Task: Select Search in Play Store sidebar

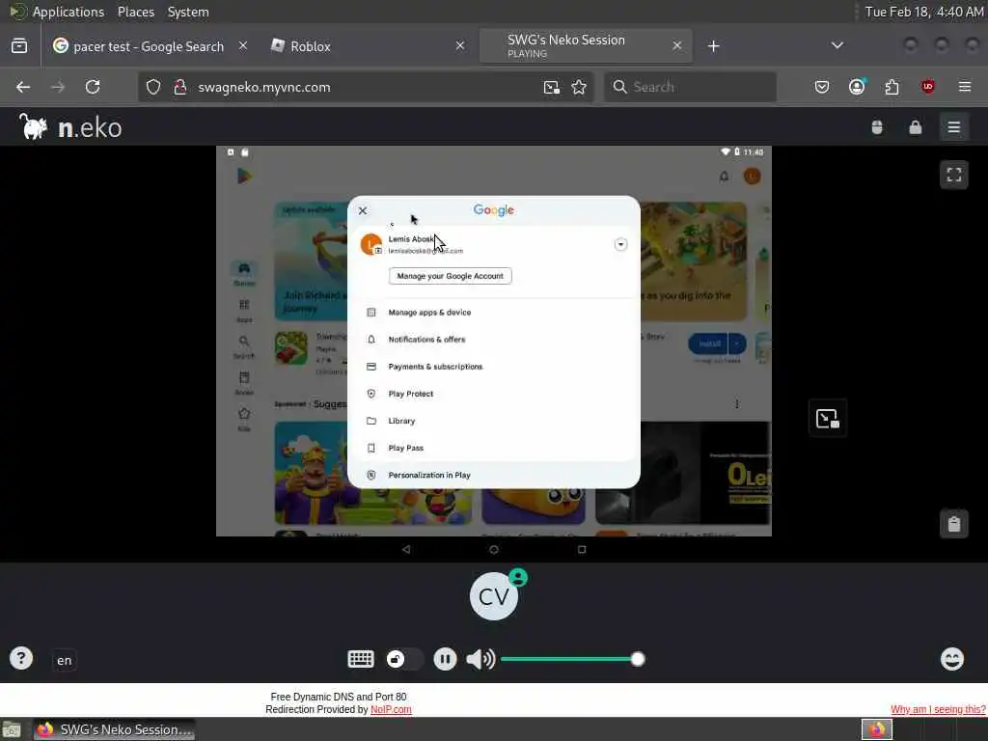Action: 244,346
